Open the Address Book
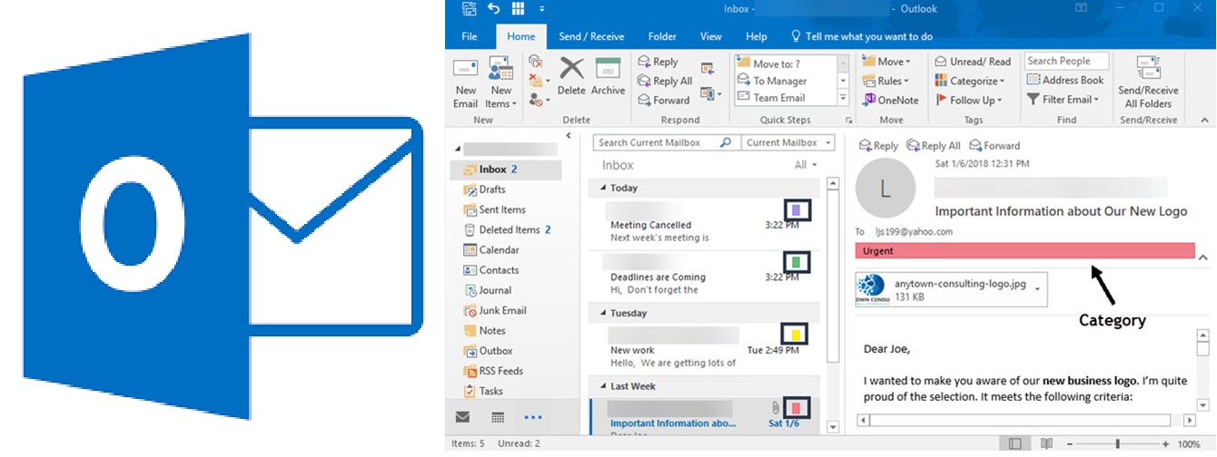This screenshot has width=1217, height=457. click(1065, 80)
